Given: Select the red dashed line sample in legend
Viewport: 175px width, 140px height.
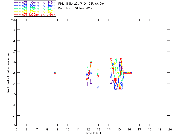Looking at the screenshot, I should tap(17, 14).
